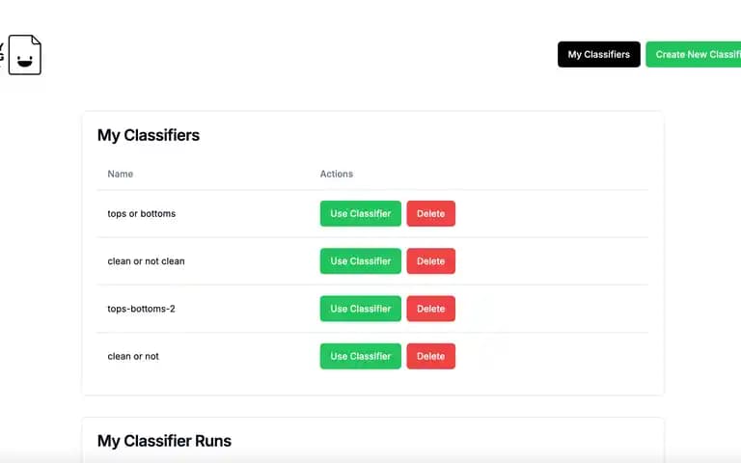Select the 'clean or not clean' row name
Screen dimensions: 741x463
[146, 261]
